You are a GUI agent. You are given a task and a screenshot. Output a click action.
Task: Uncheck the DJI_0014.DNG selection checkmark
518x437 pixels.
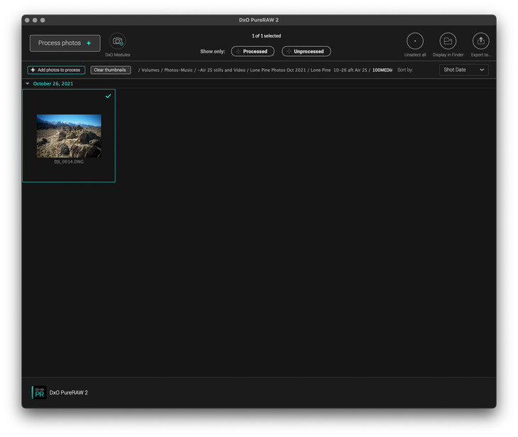[x=108, y=96]
